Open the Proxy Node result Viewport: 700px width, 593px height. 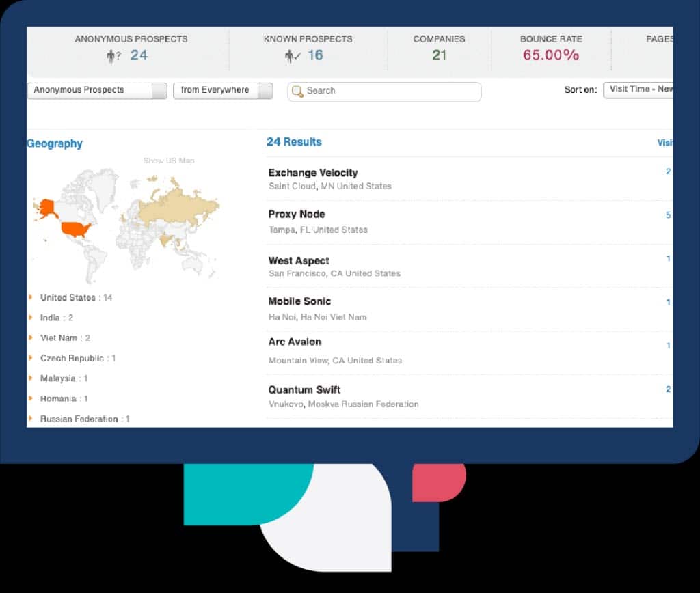297,214
